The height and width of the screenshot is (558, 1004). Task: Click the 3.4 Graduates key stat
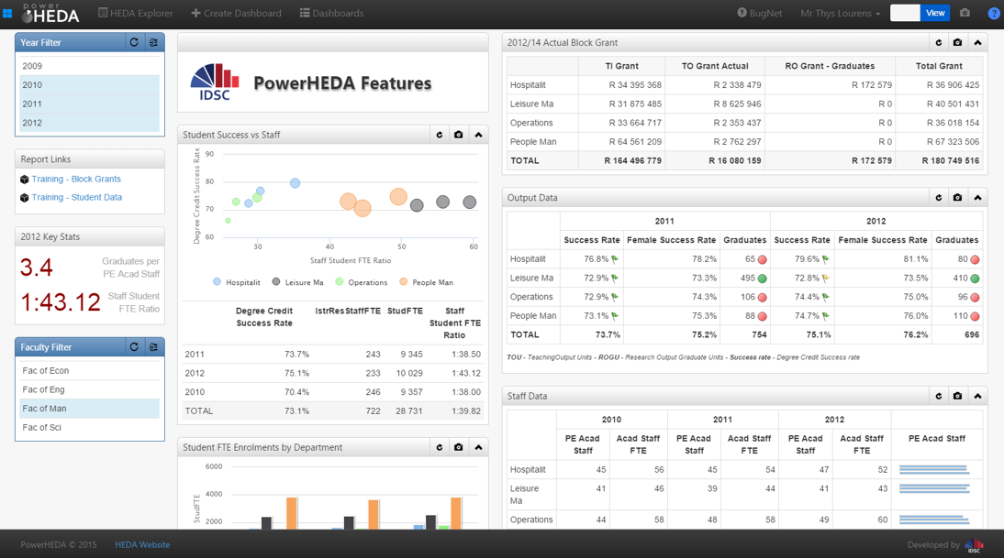(37, 268)
